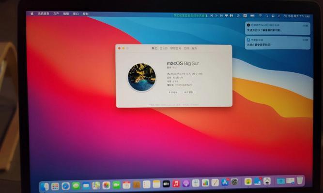
Task: Open the Apple menu
Action: pos(32,14)
